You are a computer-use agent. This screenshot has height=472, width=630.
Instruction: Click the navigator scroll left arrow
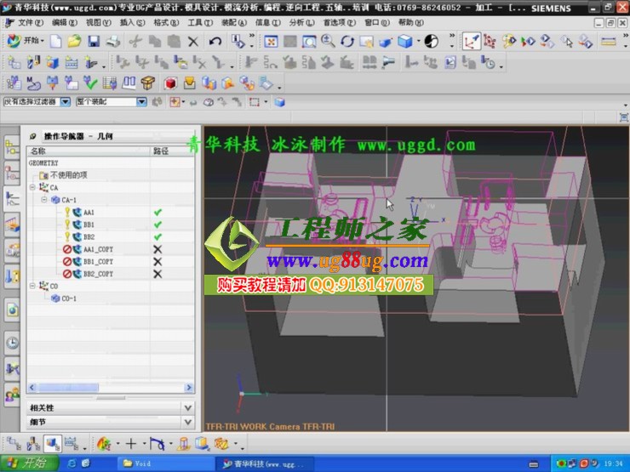[32, 387]
